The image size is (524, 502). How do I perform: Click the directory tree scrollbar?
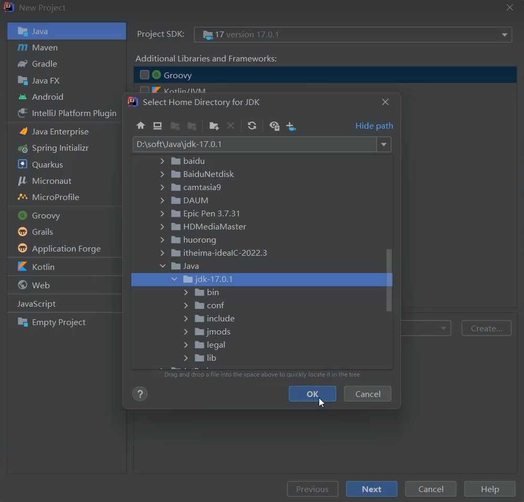pos(389,280)
